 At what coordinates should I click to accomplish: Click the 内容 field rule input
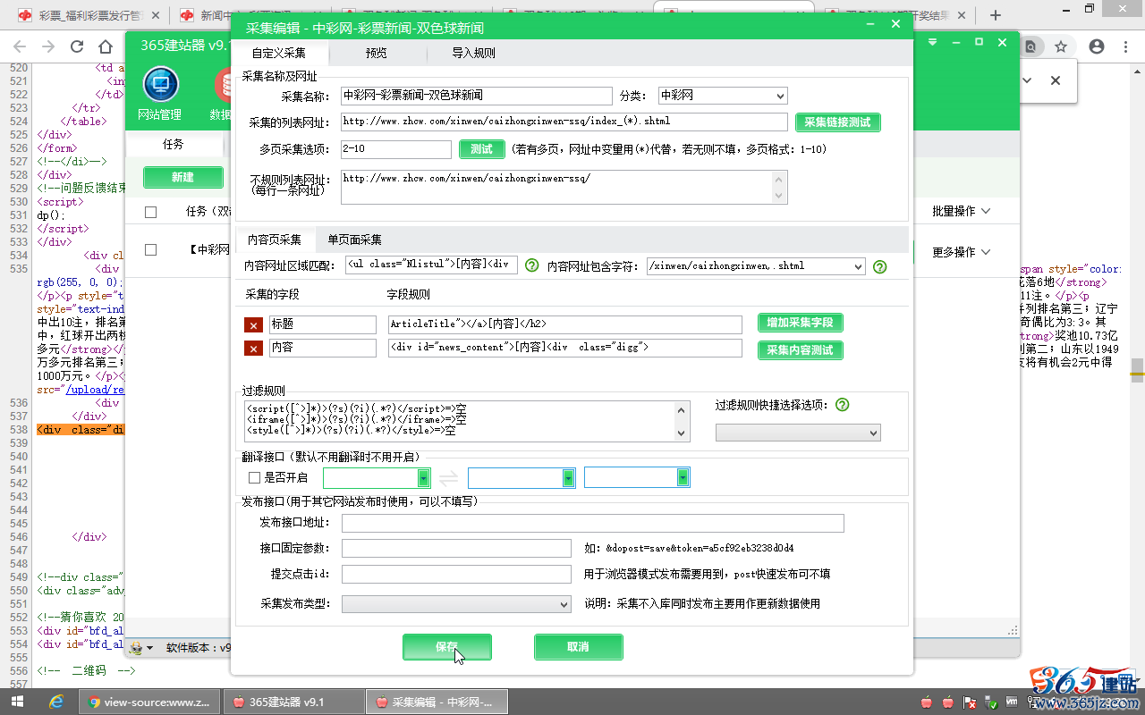coord(565,348)
